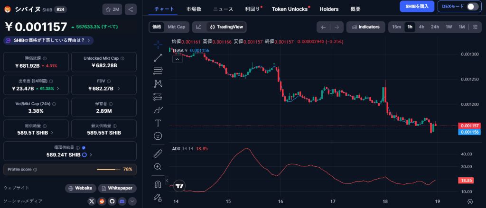The height and width of the screenshot is (208, 486).
Task: Choose the emoji sticker tool
Action: click(x=158, y=136)
